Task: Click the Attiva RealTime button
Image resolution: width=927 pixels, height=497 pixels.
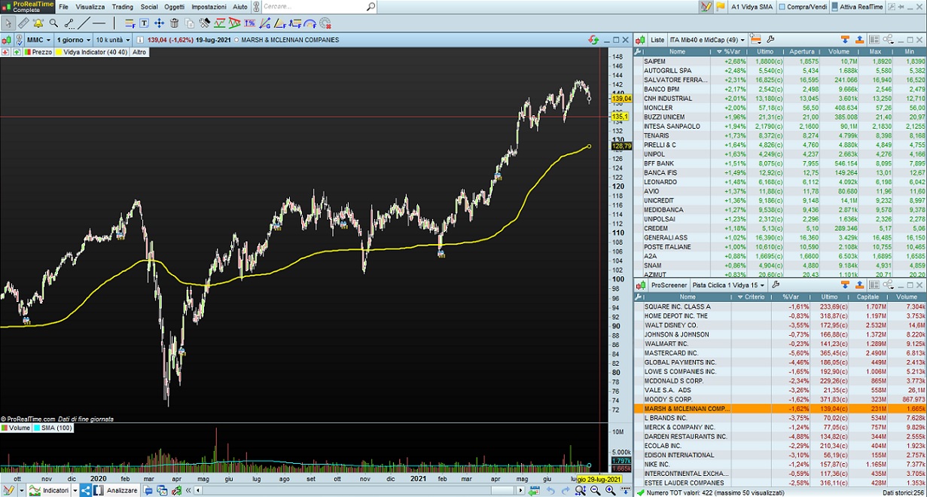Action: click(x=857, y=7)
